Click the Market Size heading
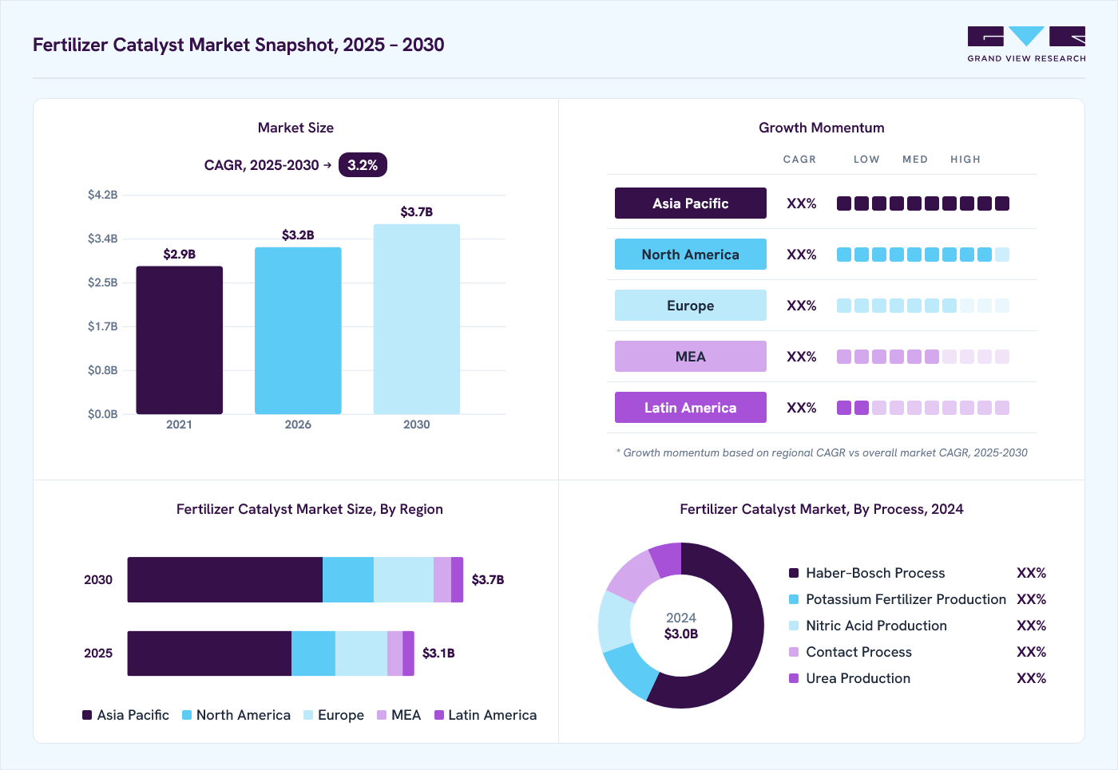The width and height of the screenshot is (1118, 770). pyautogui.click(x=295, y=128)
